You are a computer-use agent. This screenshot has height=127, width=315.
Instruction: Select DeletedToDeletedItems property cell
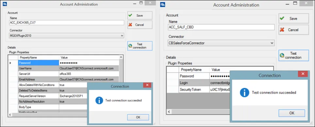[x=39, y=91]
